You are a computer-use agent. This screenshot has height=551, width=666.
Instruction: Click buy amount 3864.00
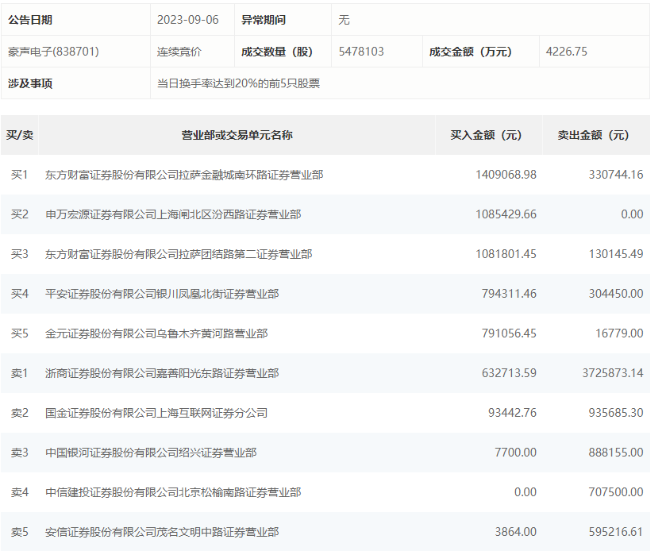516,532
